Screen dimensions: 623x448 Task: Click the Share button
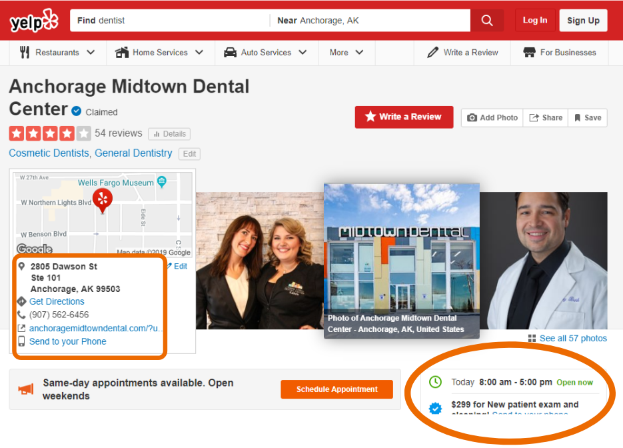click(546, 117)
